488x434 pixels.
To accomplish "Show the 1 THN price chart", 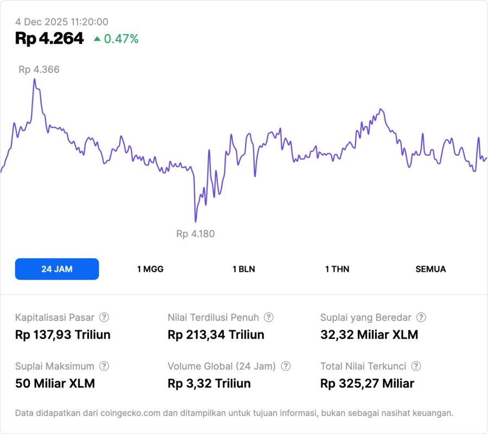I will point(337,269).
